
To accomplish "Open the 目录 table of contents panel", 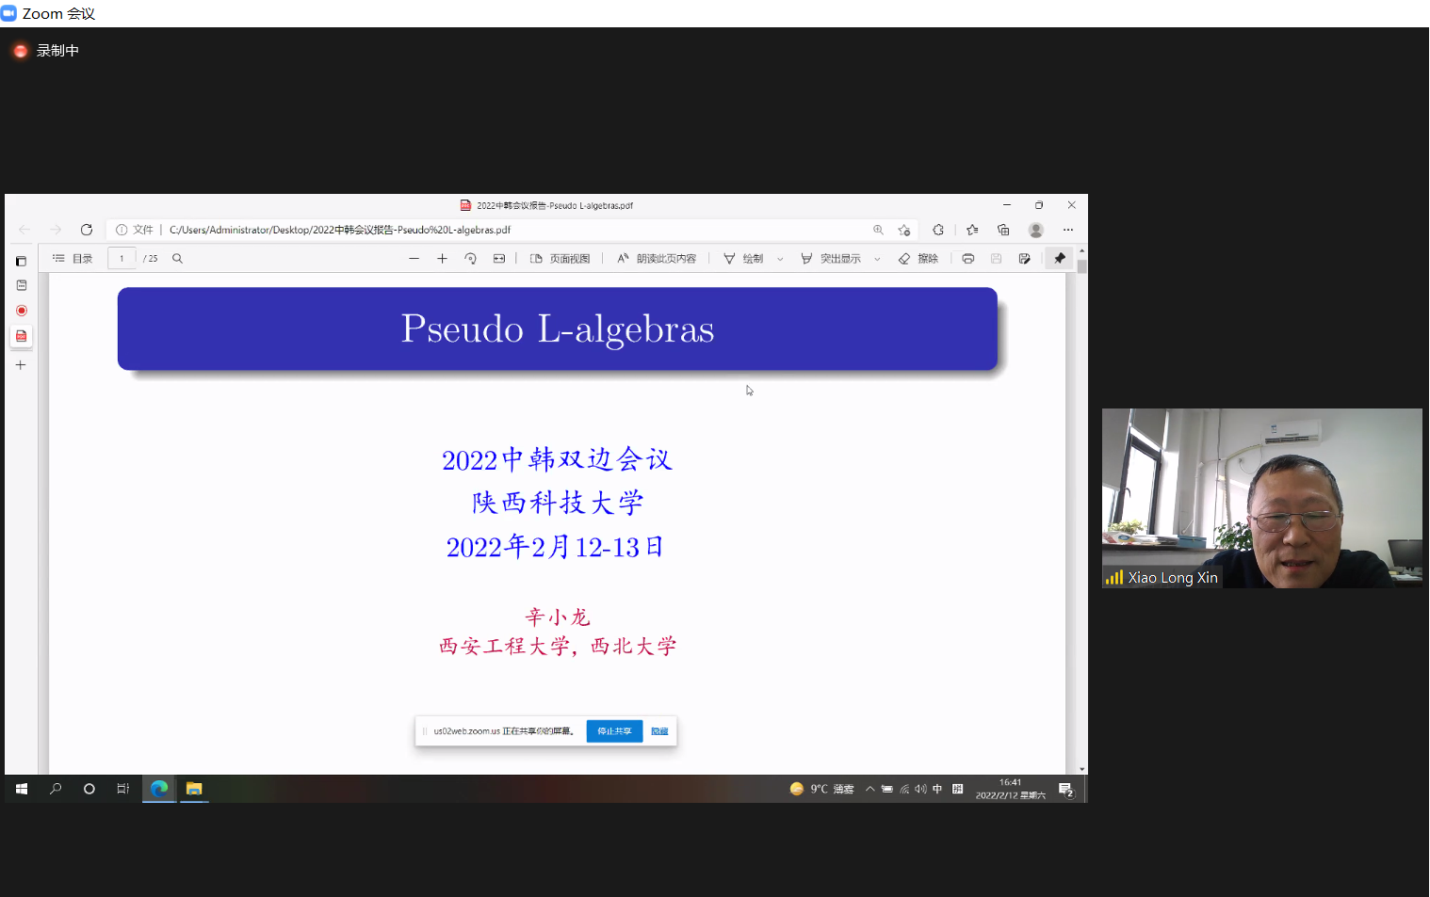I will click(73, 259).
